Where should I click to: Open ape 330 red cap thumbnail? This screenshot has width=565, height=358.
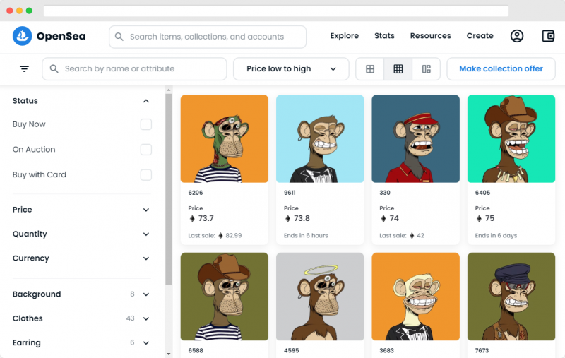point(415,138)
